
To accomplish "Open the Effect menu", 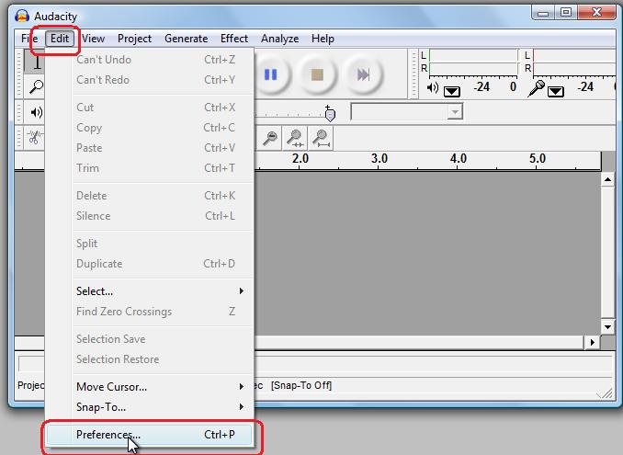I will [233, 39].
